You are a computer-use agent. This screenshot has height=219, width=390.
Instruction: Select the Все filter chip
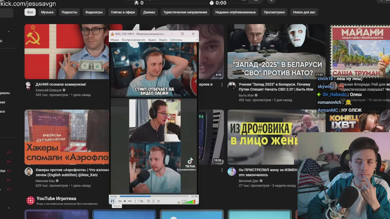[x=30, y=12]
